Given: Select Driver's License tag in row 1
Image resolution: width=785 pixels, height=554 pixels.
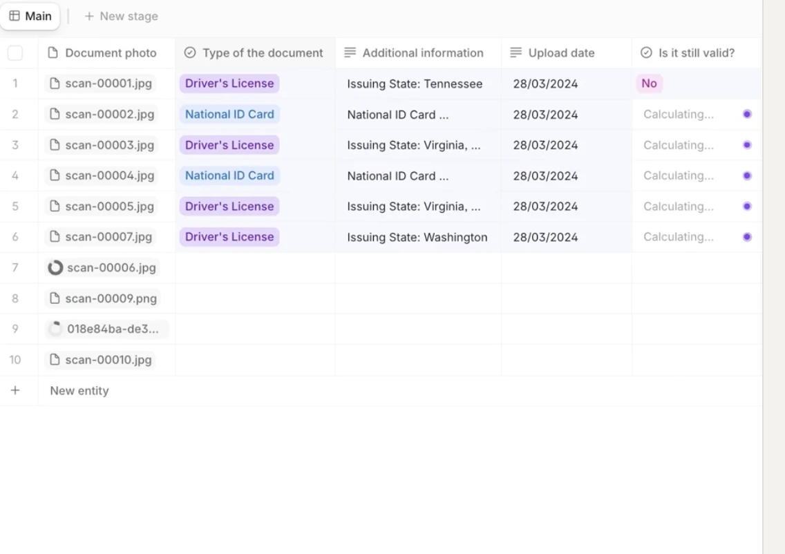Looking at the screenshot, I should click(x=229, y=83).
